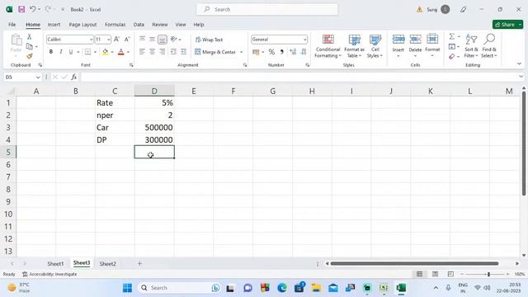528x297 pixels.
Task: Click Decrease Indent icon
Action: (x=173, y=52)
